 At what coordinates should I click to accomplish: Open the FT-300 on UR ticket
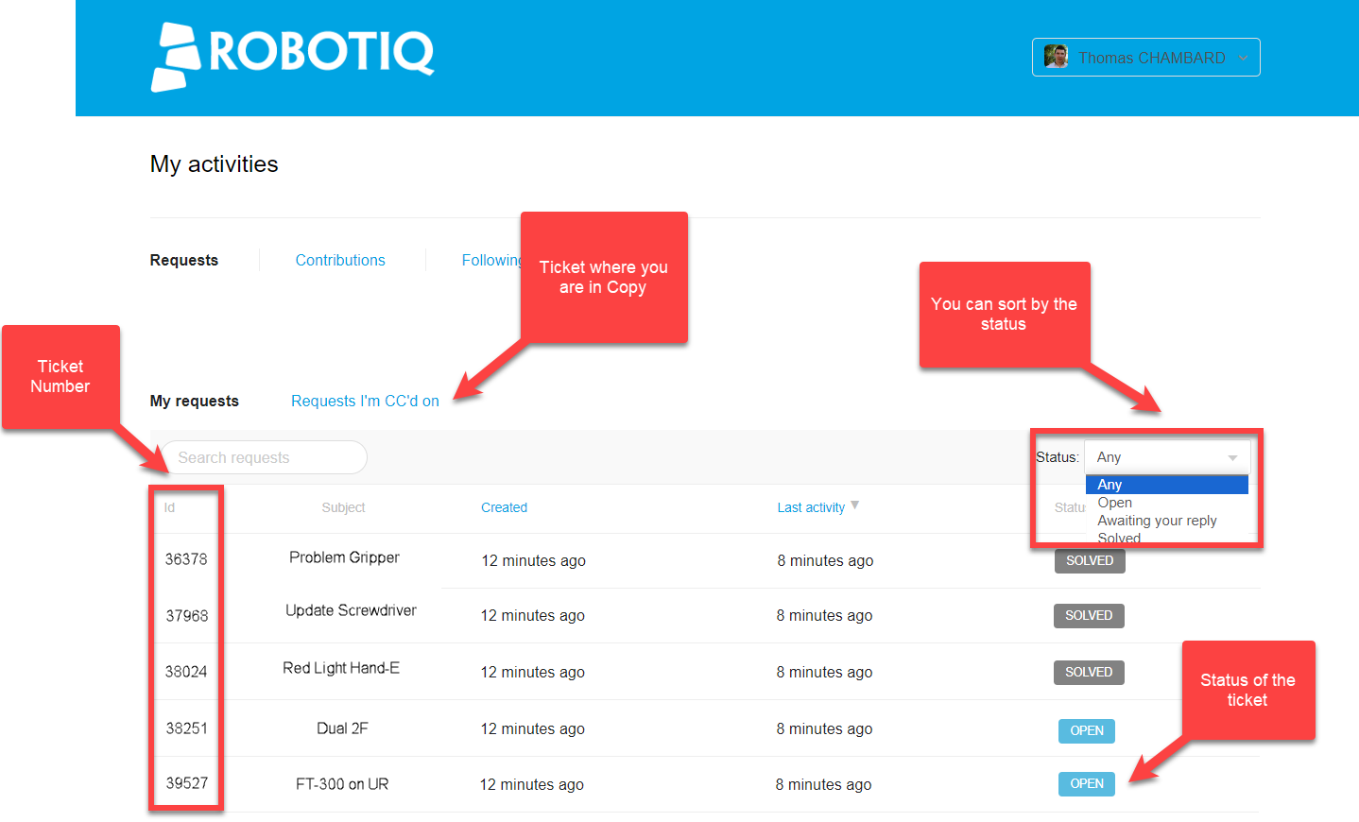point(344,784)
